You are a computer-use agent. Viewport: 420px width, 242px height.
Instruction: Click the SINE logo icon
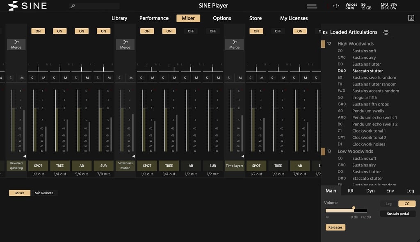13,6
